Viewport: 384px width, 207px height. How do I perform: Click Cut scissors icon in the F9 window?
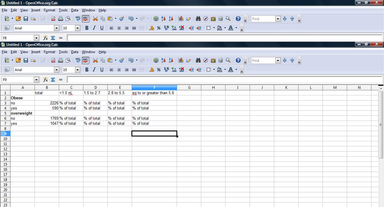95,60
